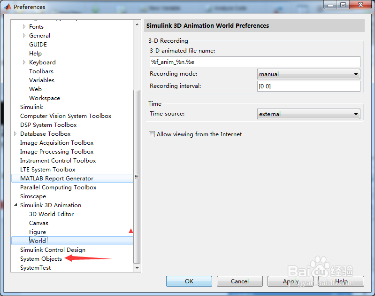Collapse the Simulink 3D Animation node

[x=15, y=205]
